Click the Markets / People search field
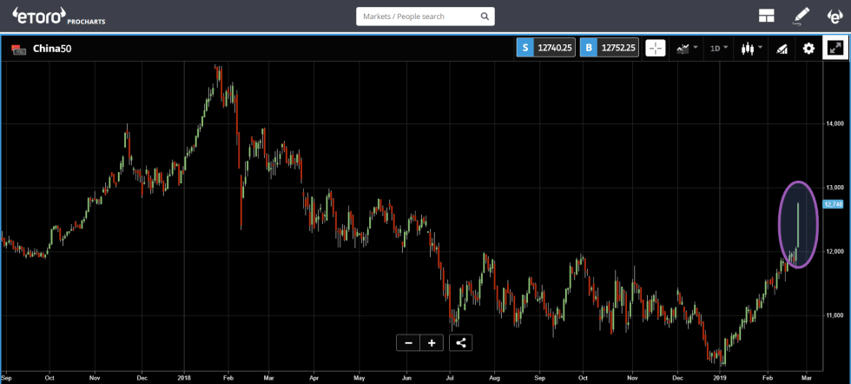The width and height of the screenshot is (851, 384). tap(417, 17)
